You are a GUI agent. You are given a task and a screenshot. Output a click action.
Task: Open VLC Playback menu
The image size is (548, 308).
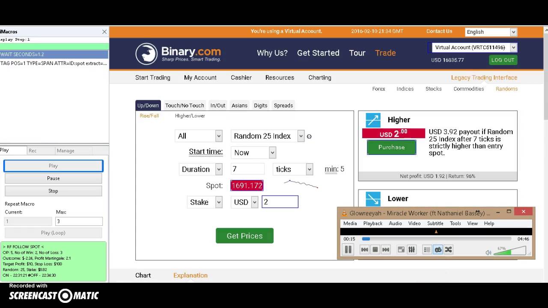pyautogui.click(x=372, y=223)
